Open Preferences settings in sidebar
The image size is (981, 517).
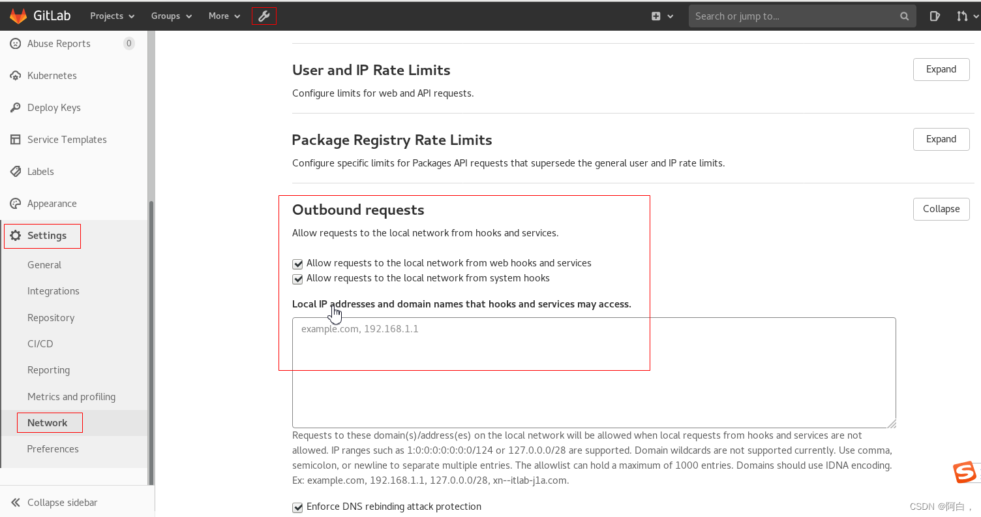53,449
